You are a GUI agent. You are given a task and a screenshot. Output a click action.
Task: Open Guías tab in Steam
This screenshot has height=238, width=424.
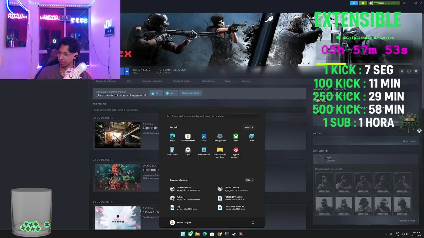(x=228, y=81)
